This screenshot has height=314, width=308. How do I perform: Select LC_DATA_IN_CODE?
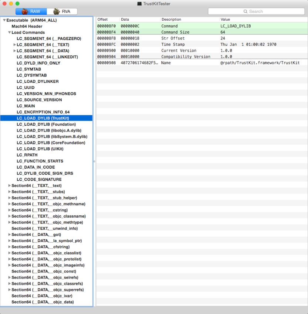coord(35,167)
